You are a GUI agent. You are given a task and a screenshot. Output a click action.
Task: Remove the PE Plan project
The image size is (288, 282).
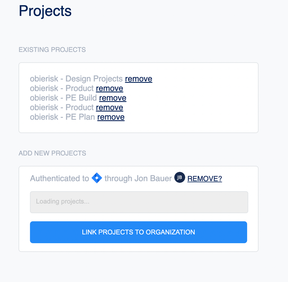coord(111,117)
